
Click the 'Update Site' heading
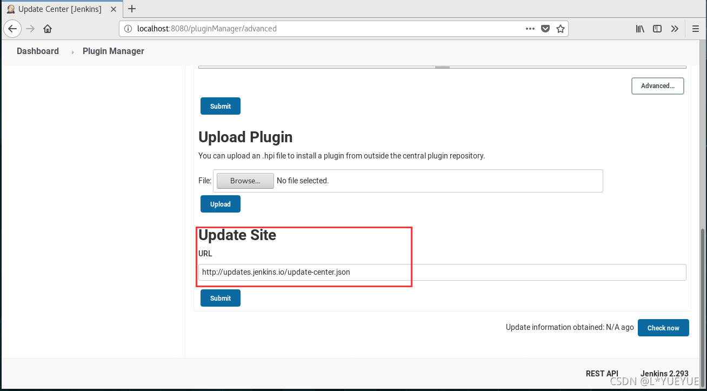237,235
